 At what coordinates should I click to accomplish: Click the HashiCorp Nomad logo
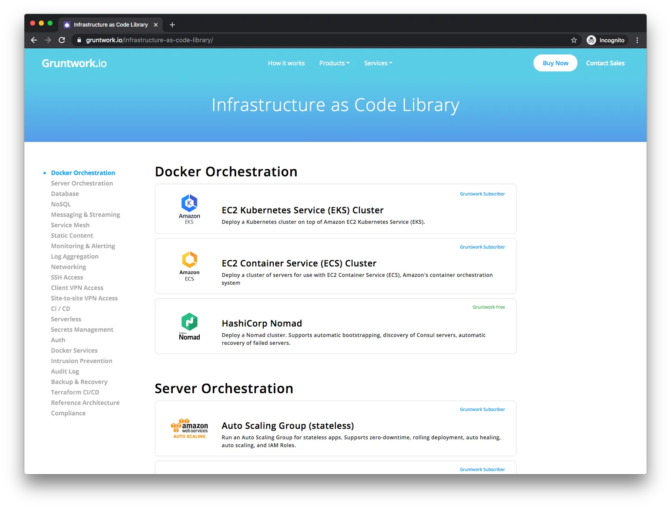tap(189, 327)
